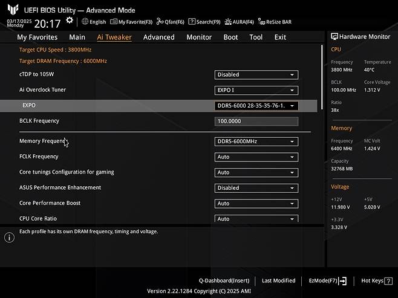Open the settings gear next to the clock

(x=70, y=21)
